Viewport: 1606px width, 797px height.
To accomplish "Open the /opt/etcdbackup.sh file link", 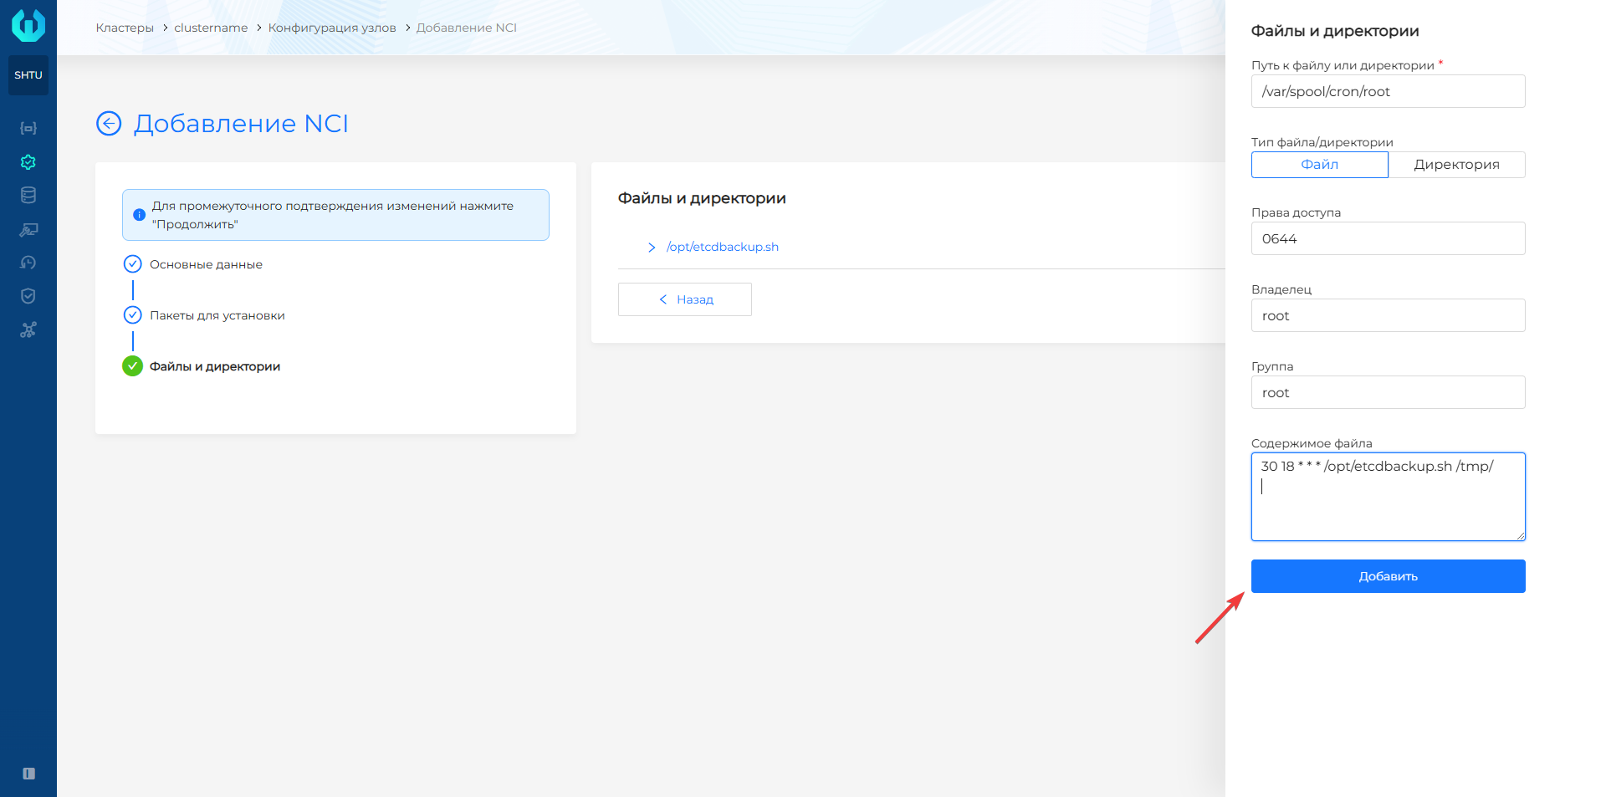I will [723, 247].
